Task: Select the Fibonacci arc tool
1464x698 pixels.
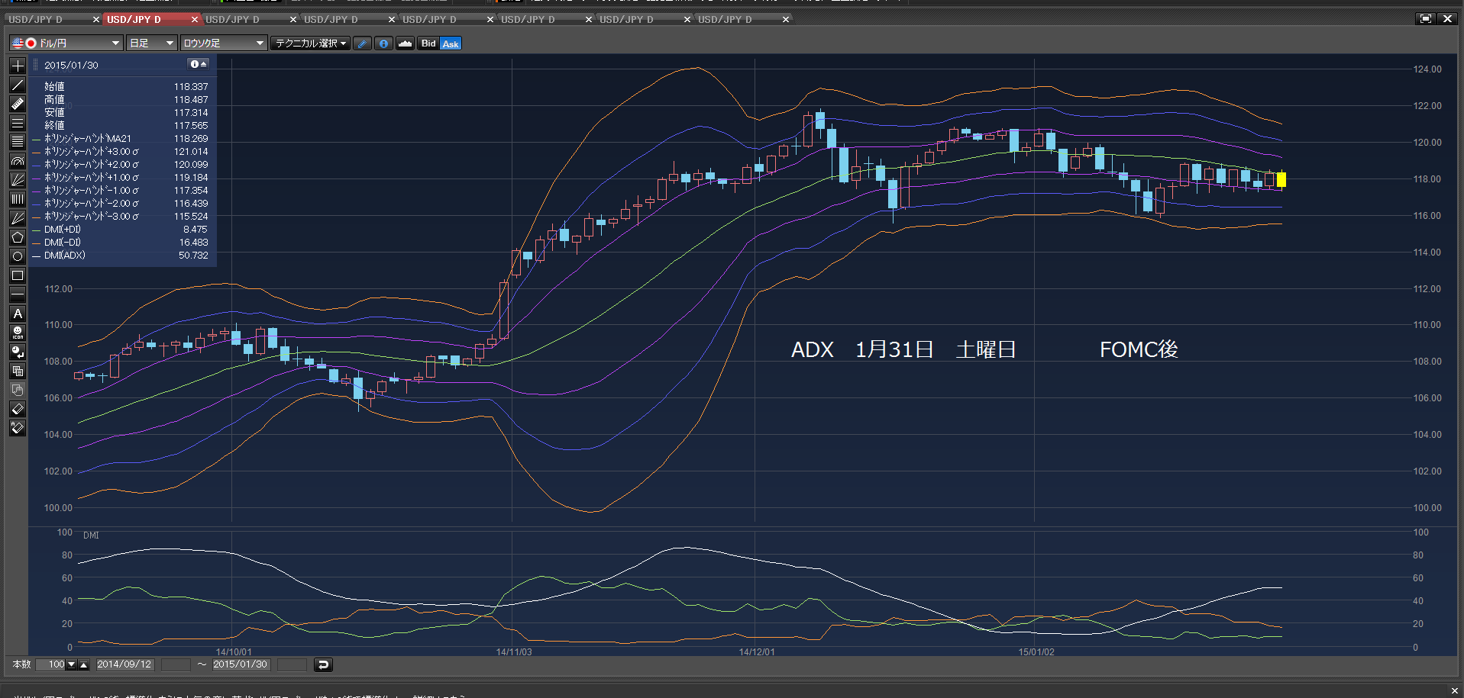Action: 18,161
